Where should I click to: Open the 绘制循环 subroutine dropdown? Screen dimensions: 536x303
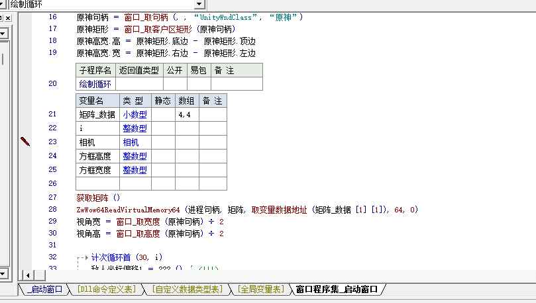[199, 5]
